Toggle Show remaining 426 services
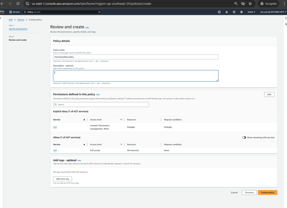This screenshot has height=208, width=287. point(244,138)
